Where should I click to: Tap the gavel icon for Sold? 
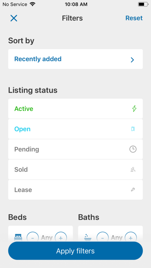133,169
